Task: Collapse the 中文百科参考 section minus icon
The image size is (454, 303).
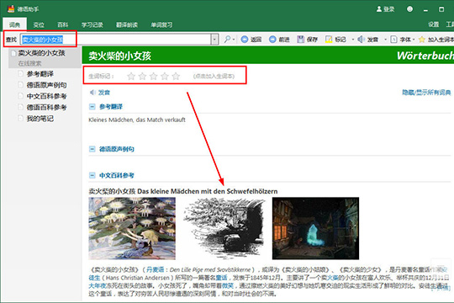Action: click(x=92, y=175)
